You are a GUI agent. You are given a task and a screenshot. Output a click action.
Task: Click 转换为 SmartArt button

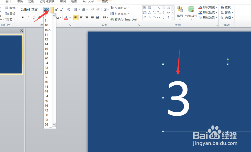[125, 19]
